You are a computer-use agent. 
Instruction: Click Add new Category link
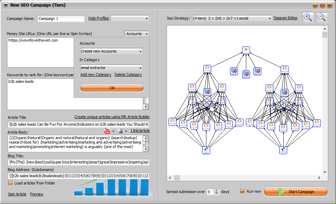click(96, 75)
